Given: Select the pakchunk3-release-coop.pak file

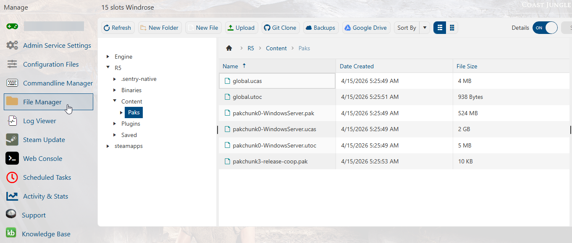Looking at the screenshot, I should click(270, 161).
